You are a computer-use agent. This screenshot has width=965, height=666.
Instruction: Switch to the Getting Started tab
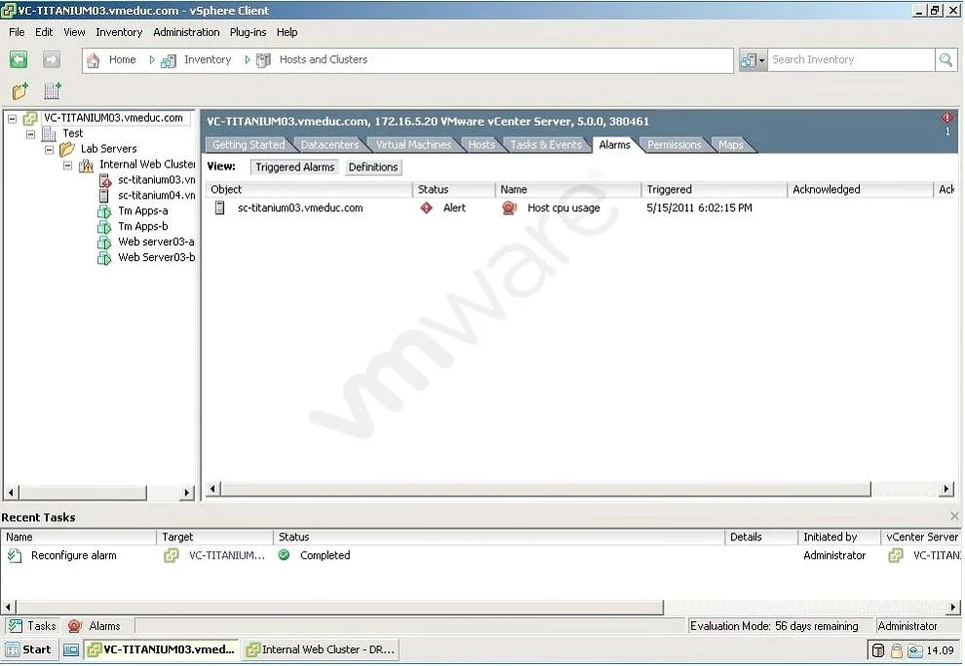coord(249,145)
